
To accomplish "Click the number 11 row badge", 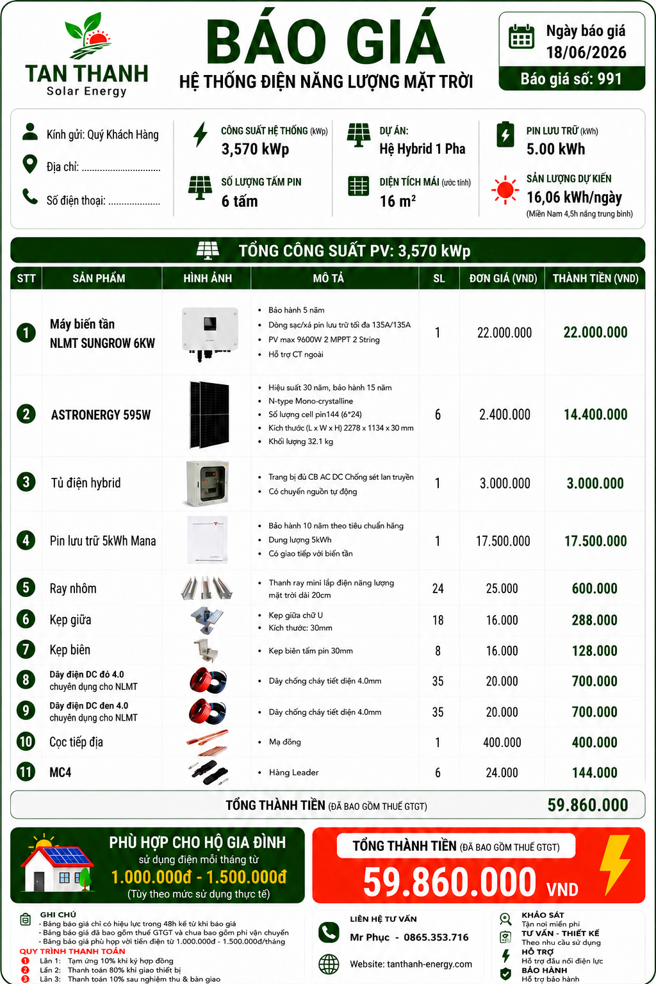I will click(x=26, y=771).
